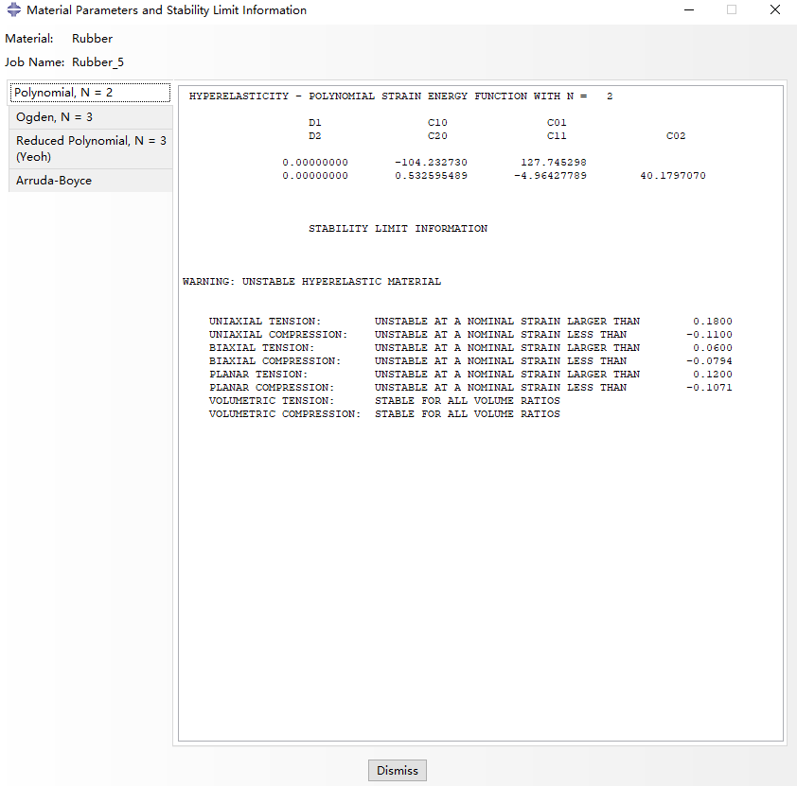Image resolution: width=797 pixels, height=786 pixels.
Task: Click the VOLUMETRIC TENSION: row label
Action: (272, 401)
